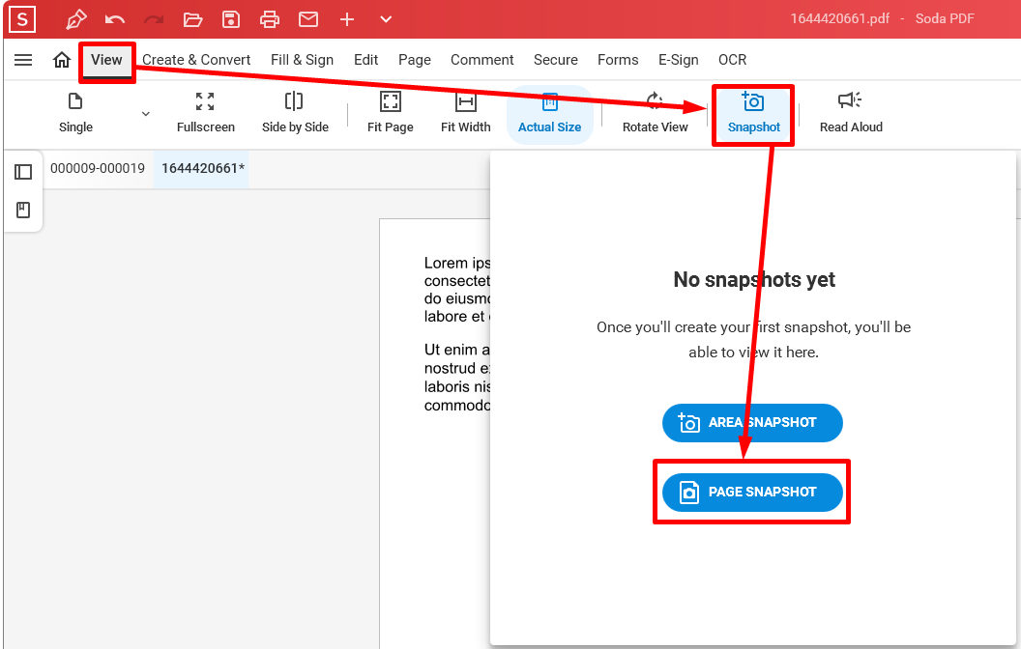Open the Edit tab
The width and height of the screenshot is (1021, 649).
(365, 60)
